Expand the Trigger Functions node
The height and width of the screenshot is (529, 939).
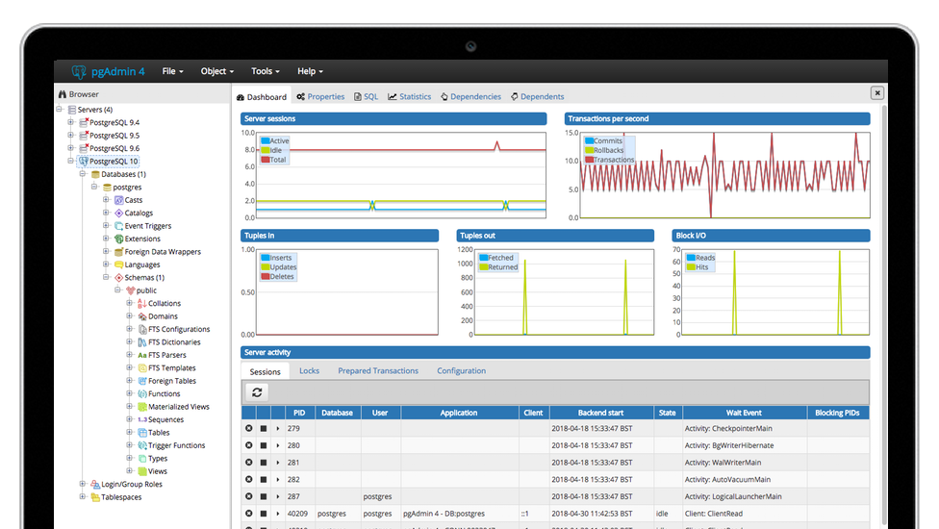129,445
